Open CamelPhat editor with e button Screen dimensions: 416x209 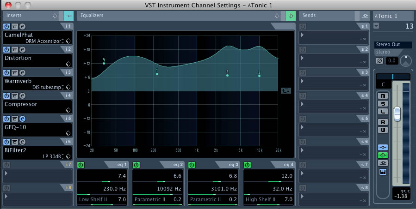23,26
